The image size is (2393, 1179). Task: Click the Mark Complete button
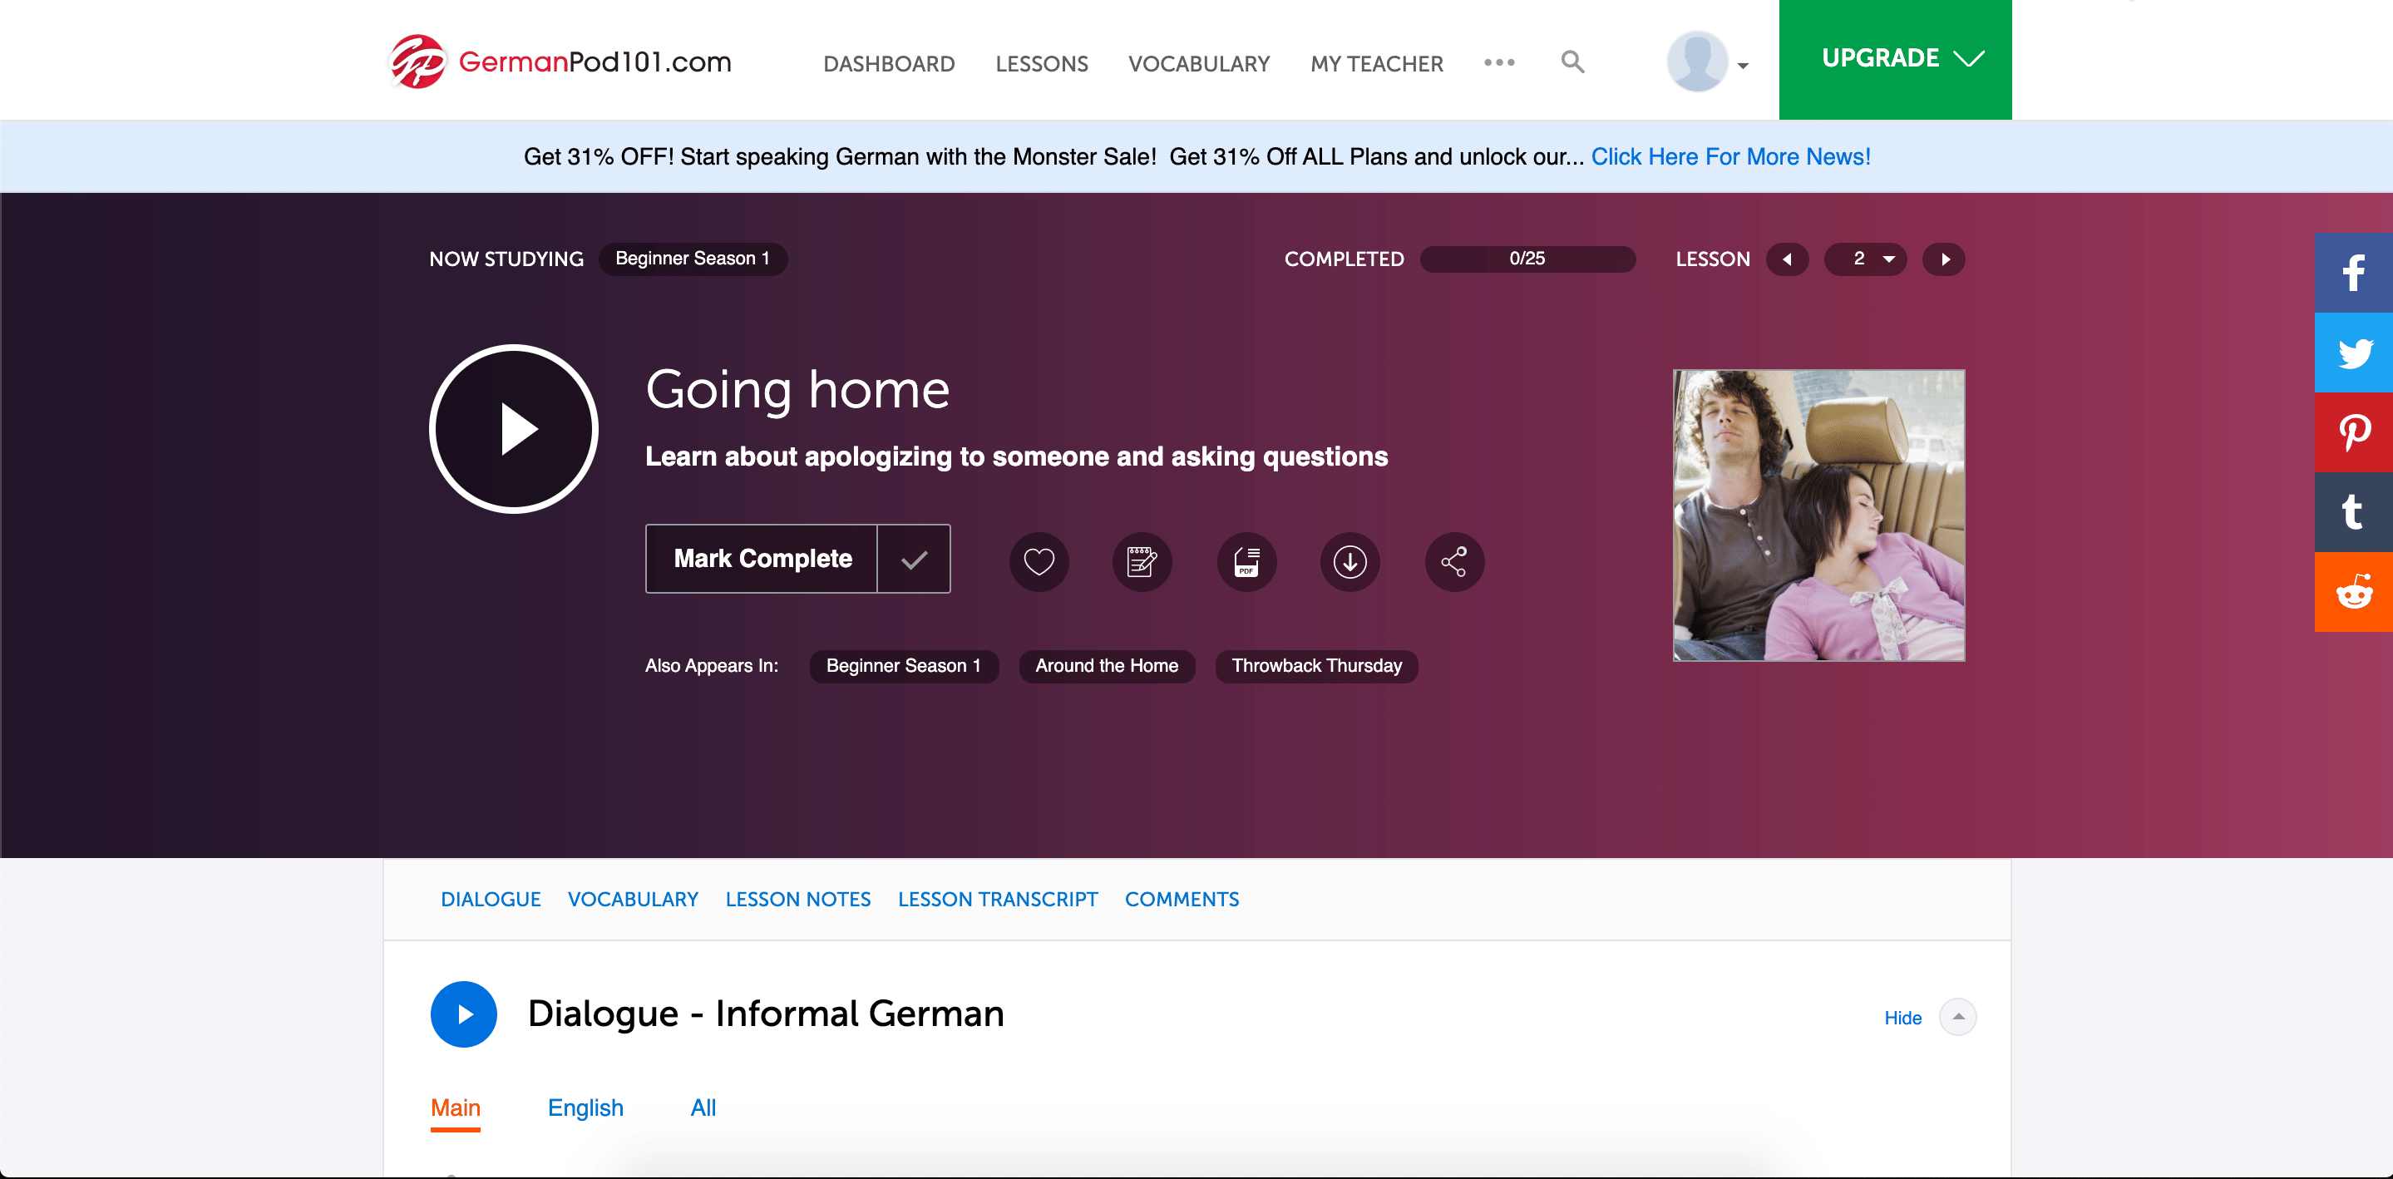click(x=762, y=559)
